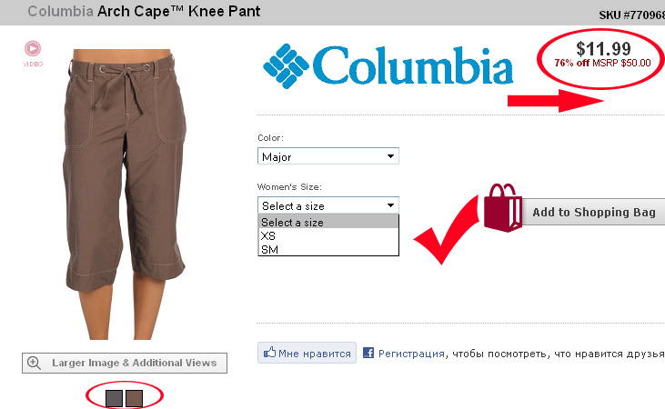Click the knee pant product photo
The width and height of the screenshot is (665, 409).
click(125, 195)
